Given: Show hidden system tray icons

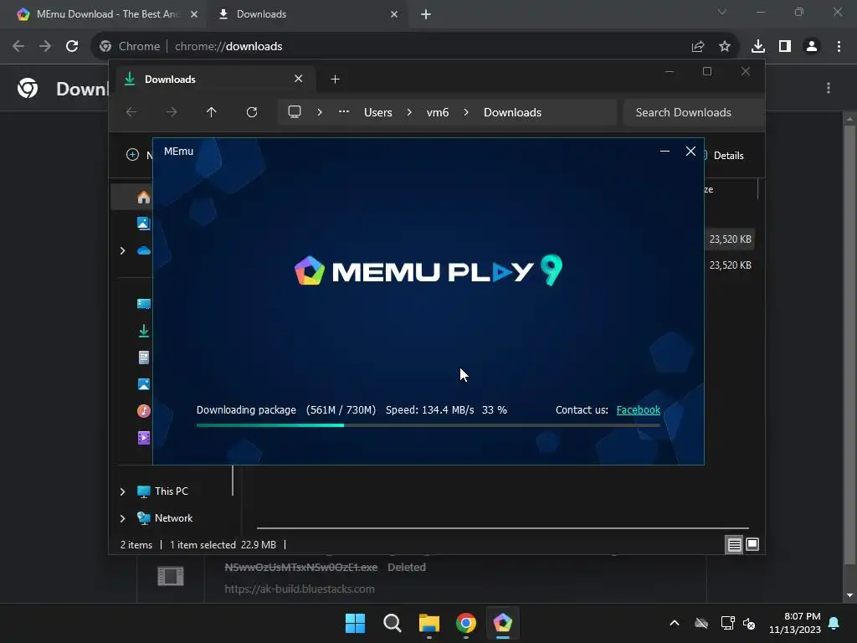Looking at the screenshot, I should [x=675, y=623].
